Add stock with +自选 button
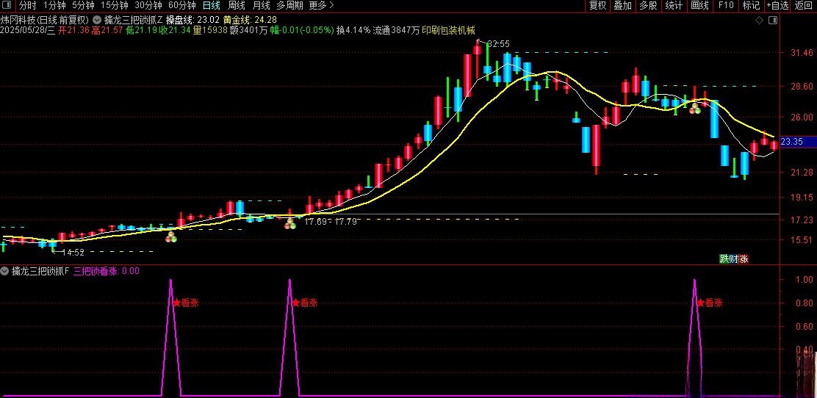This screenshot has height=398, width=817. click(x=777, y=6)
